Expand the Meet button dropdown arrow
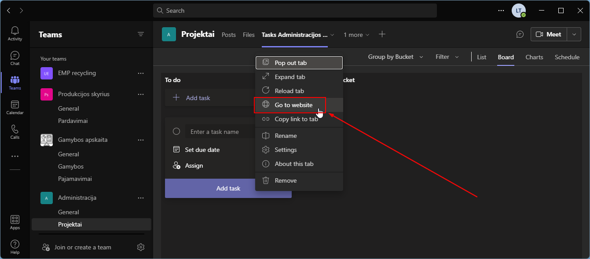This screenshot has width=590, height=259. pos(574,34)
